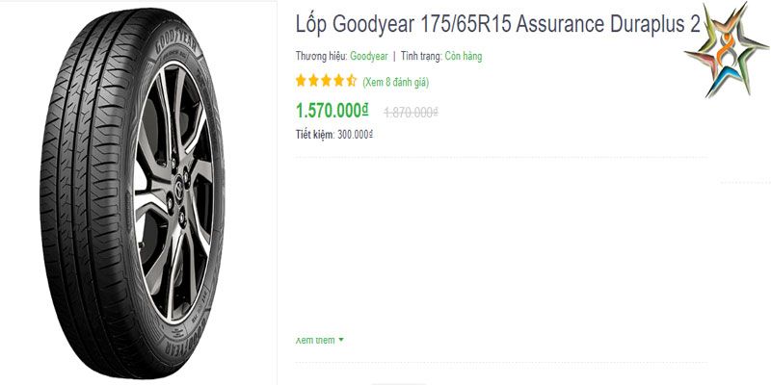Open the Xem 8 đánh giá reviews link

pos(395,82)
